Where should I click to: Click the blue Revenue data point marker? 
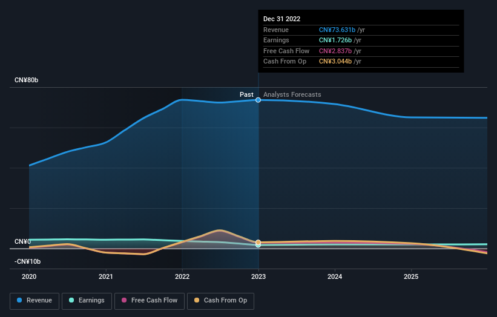(258, 100)
